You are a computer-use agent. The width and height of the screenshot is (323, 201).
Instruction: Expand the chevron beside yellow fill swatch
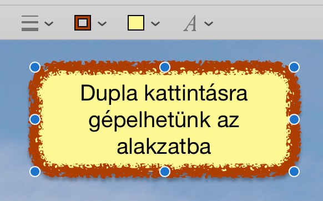pyautogui.click(x=155, y=23)
